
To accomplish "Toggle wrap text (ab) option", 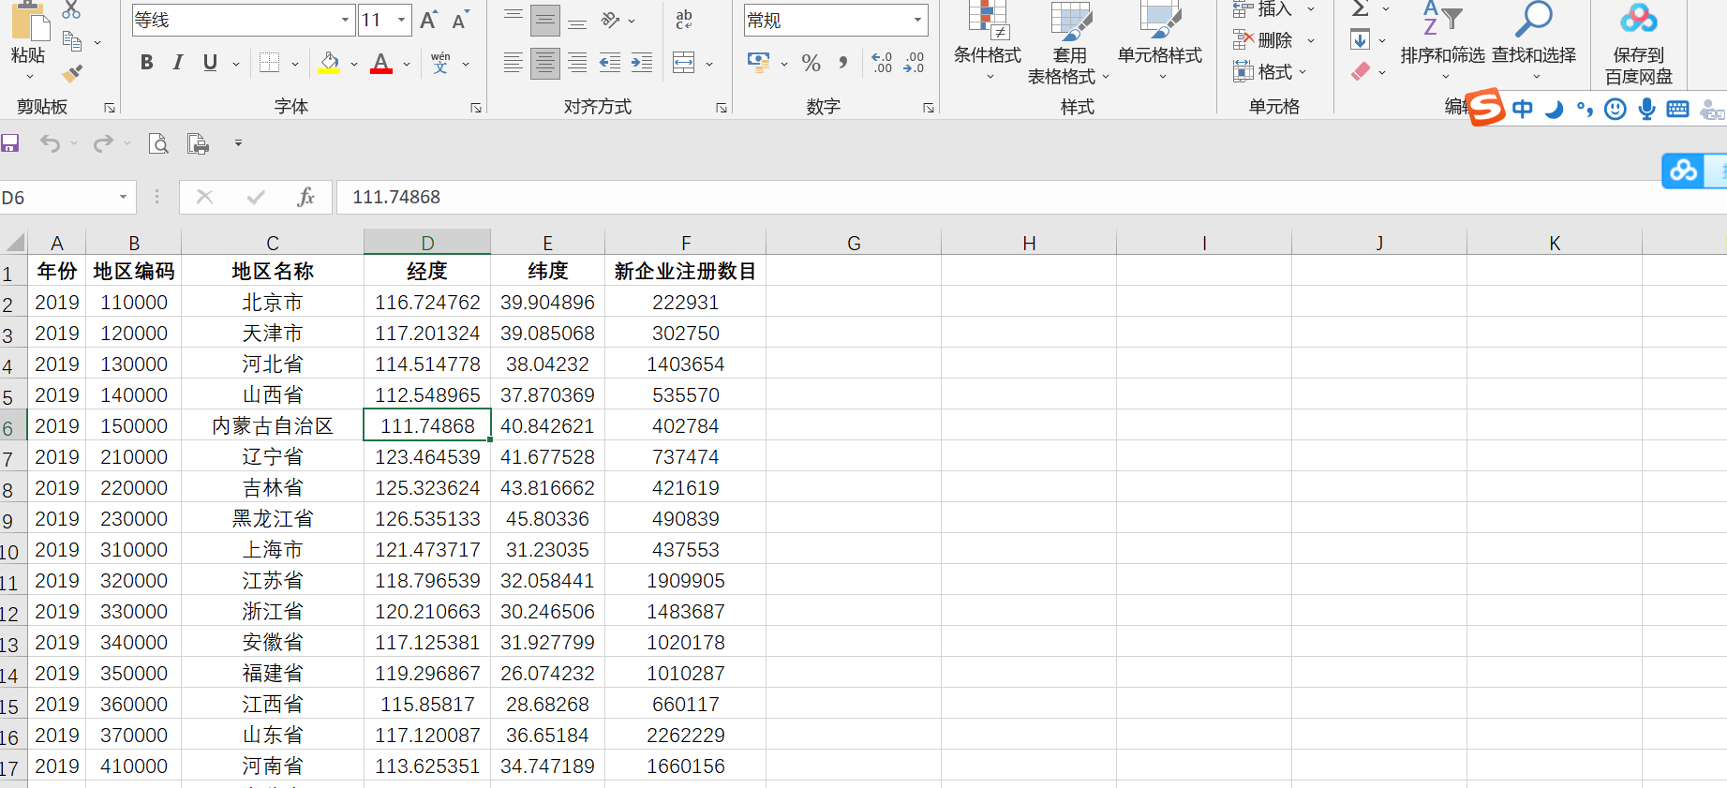I will (684, 20).
